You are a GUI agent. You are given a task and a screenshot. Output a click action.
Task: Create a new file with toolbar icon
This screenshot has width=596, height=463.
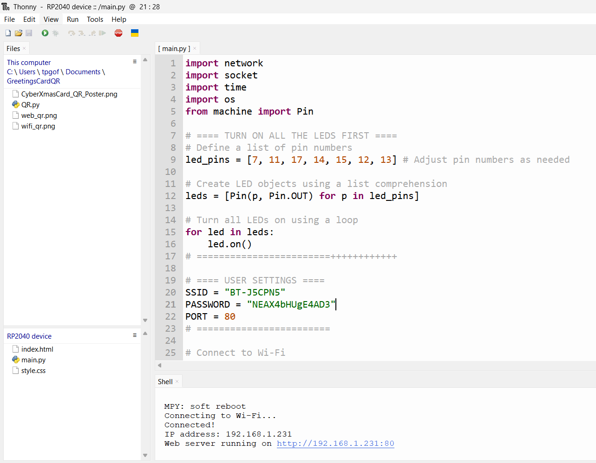click(x=8, y=33)
